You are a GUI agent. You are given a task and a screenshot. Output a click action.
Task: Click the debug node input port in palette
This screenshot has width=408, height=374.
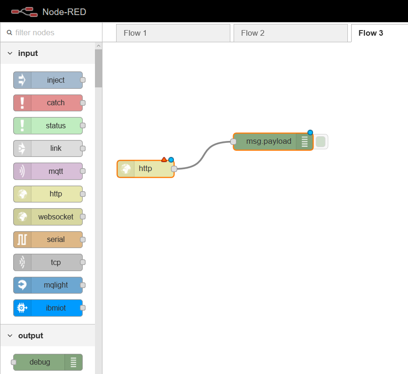click(x=14, y=362)
